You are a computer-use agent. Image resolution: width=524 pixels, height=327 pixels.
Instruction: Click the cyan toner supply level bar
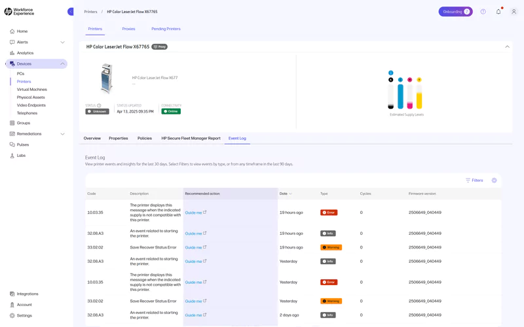[400, 96]
